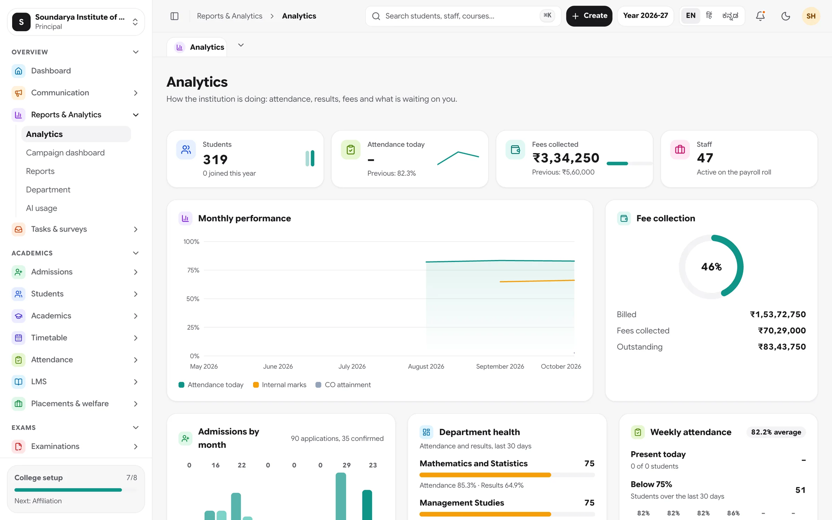The image size is (832, 520).
Task: Click the Timetable calendar icon
Action: tap(18, 338)
